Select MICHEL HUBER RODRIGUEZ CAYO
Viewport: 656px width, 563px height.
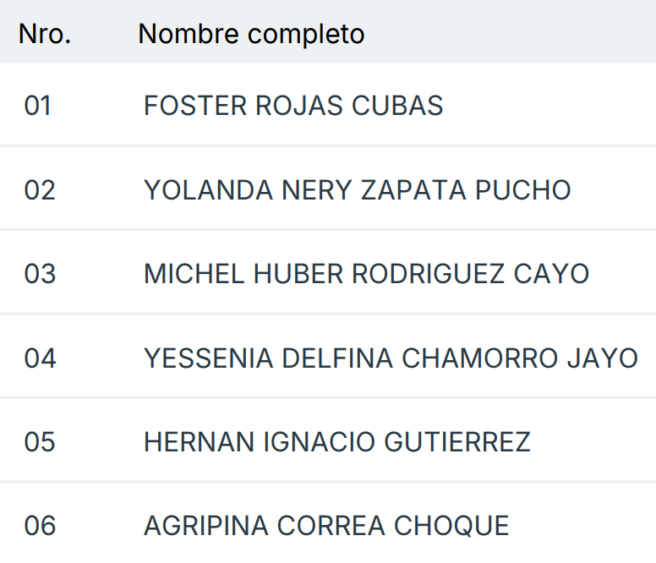pyautogui.click(x=366, y=274)
